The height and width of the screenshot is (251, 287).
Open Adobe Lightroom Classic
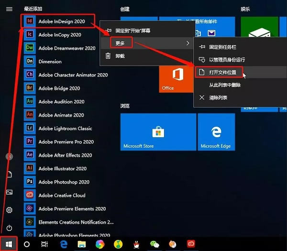[x=65, y=129]
